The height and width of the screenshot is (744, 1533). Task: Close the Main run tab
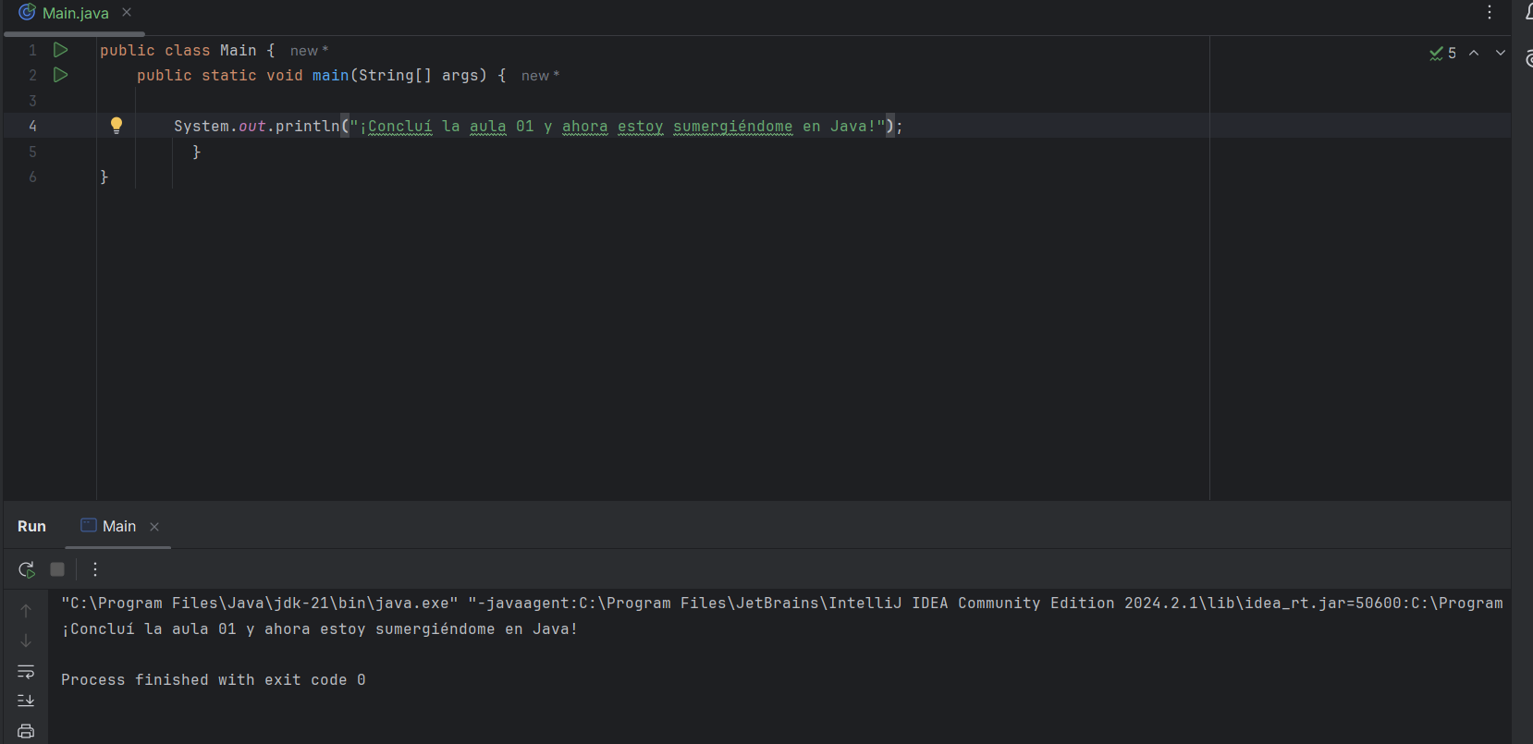pos(154,527)
